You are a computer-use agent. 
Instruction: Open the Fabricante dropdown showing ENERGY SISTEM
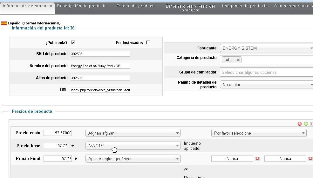pyautogui.click(x=267, y=48)
